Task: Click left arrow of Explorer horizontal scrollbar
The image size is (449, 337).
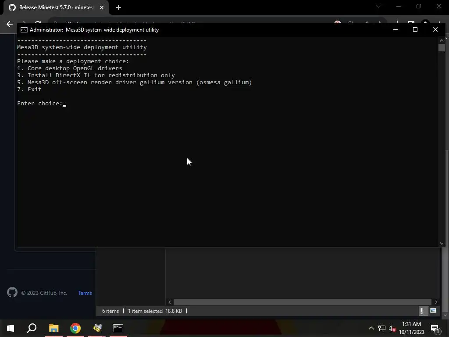Action: (170, 302)
